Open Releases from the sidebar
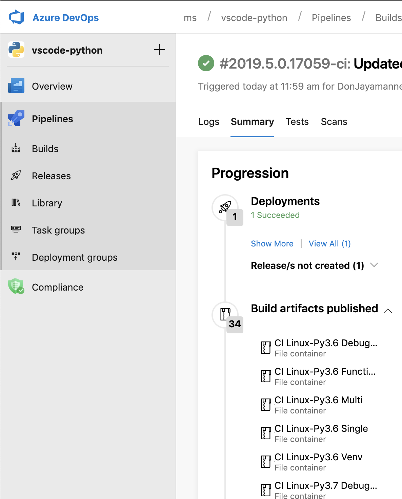 (x=51, y=176)
